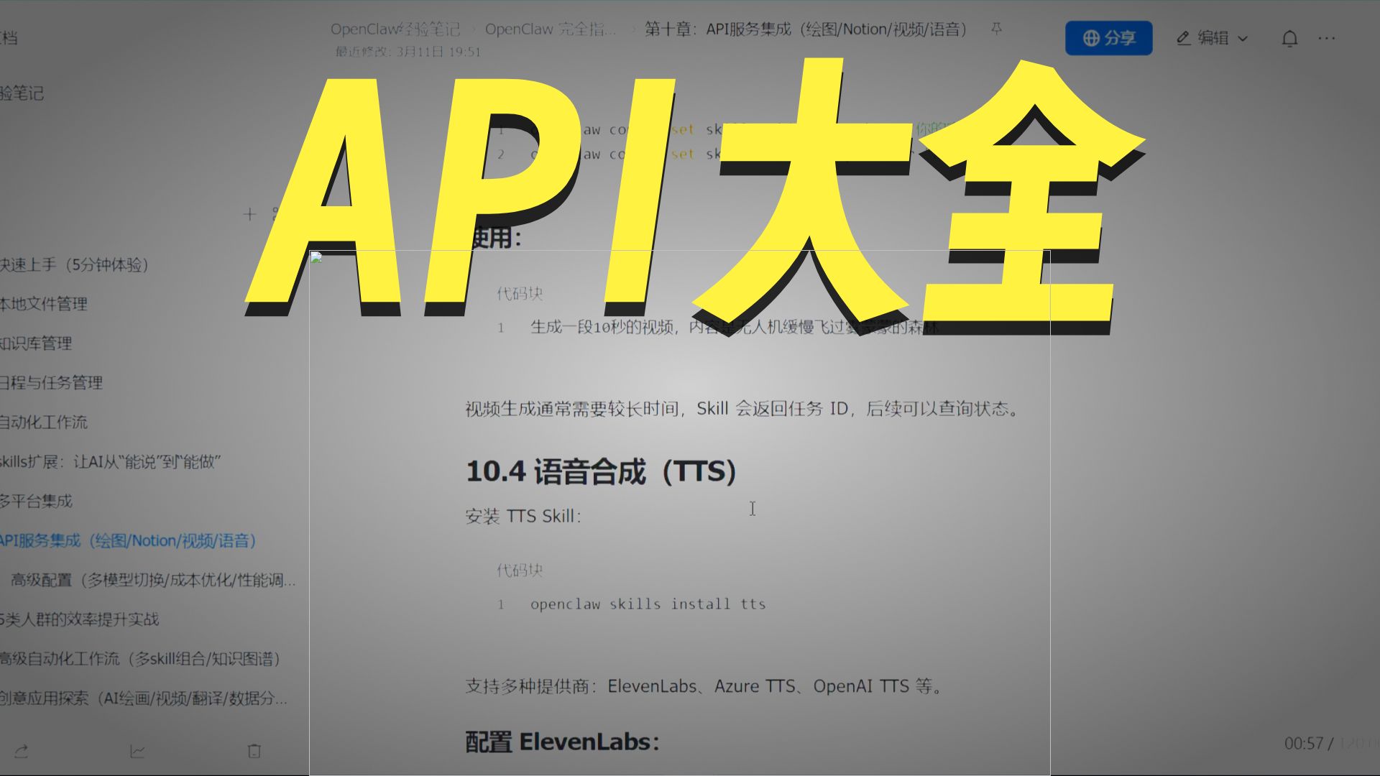Open 本地文件管理 page in sidebar
Viewport: 1380px width, 776px height.
click(x=44, y=304)
